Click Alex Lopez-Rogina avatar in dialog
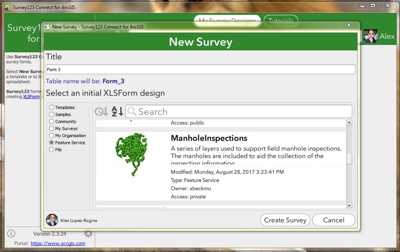 [52, 220]
